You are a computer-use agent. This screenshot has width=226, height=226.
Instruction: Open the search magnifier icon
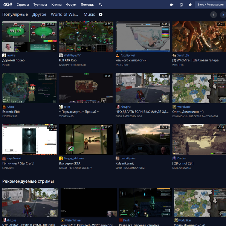tap(101, 5)
